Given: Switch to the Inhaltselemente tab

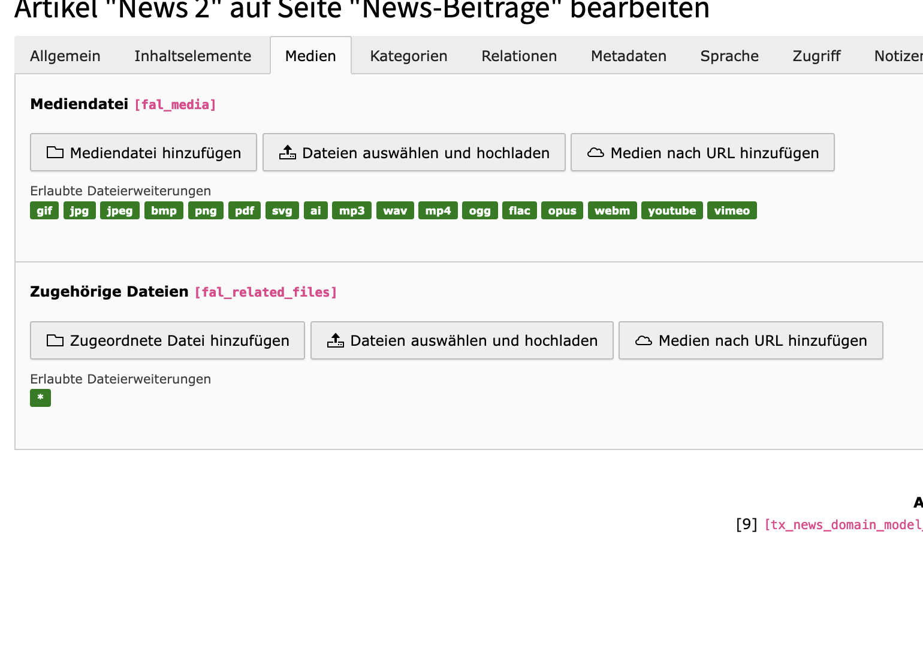Looking at the screenshot, I should pos(192,56).
